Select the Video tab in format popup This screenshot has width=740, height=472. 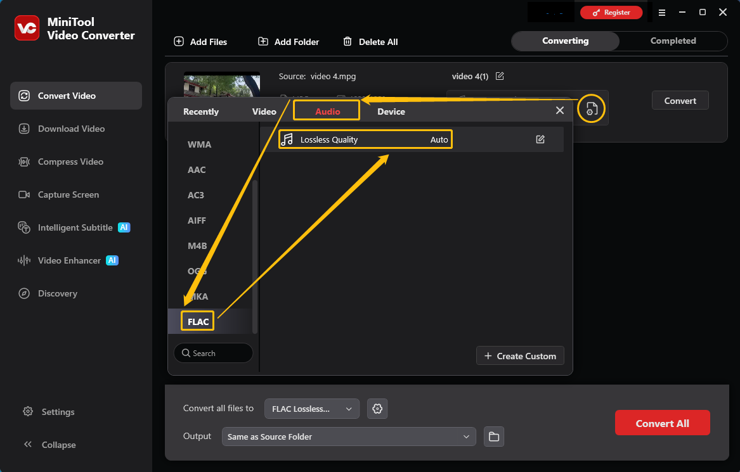click(x=264, y=112)
